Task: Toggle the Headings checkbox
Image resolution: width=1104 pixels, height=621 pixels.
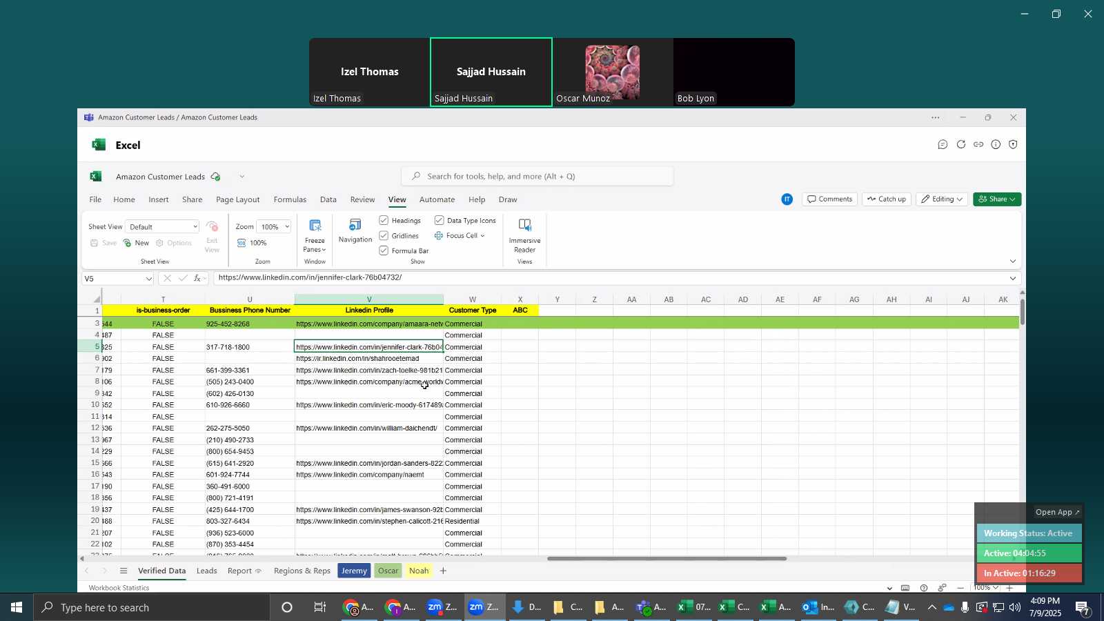Action: click(x=384, y=221)
